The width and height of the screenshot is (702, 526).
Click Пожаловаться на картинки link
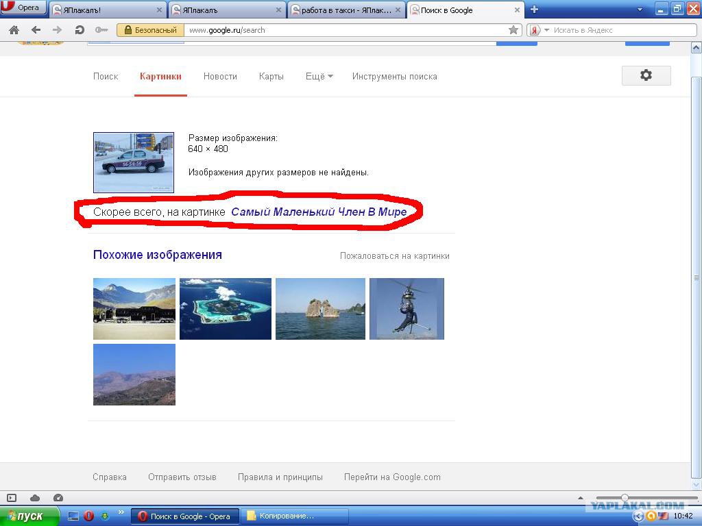coord(395,255)
